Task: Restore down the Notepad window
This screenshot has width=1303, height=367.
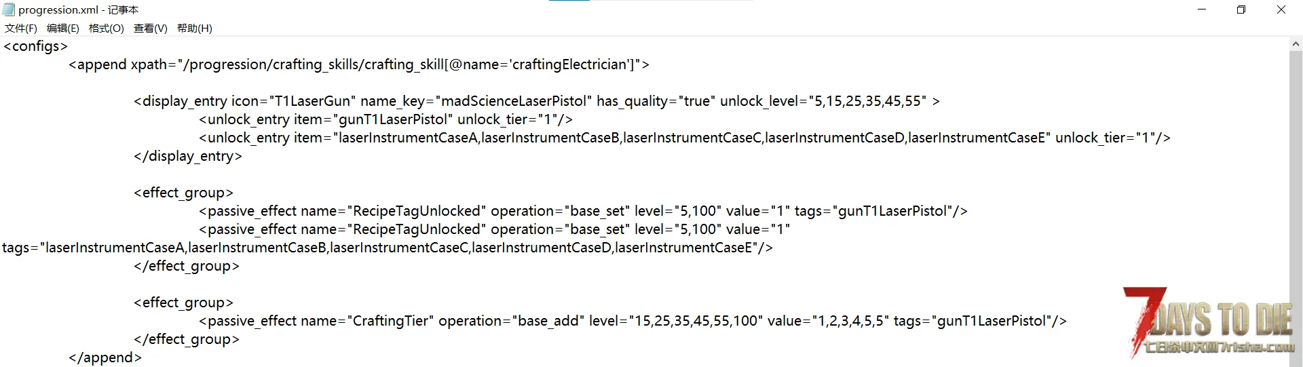Action: pyautogui.click(x=1241, y=9)
